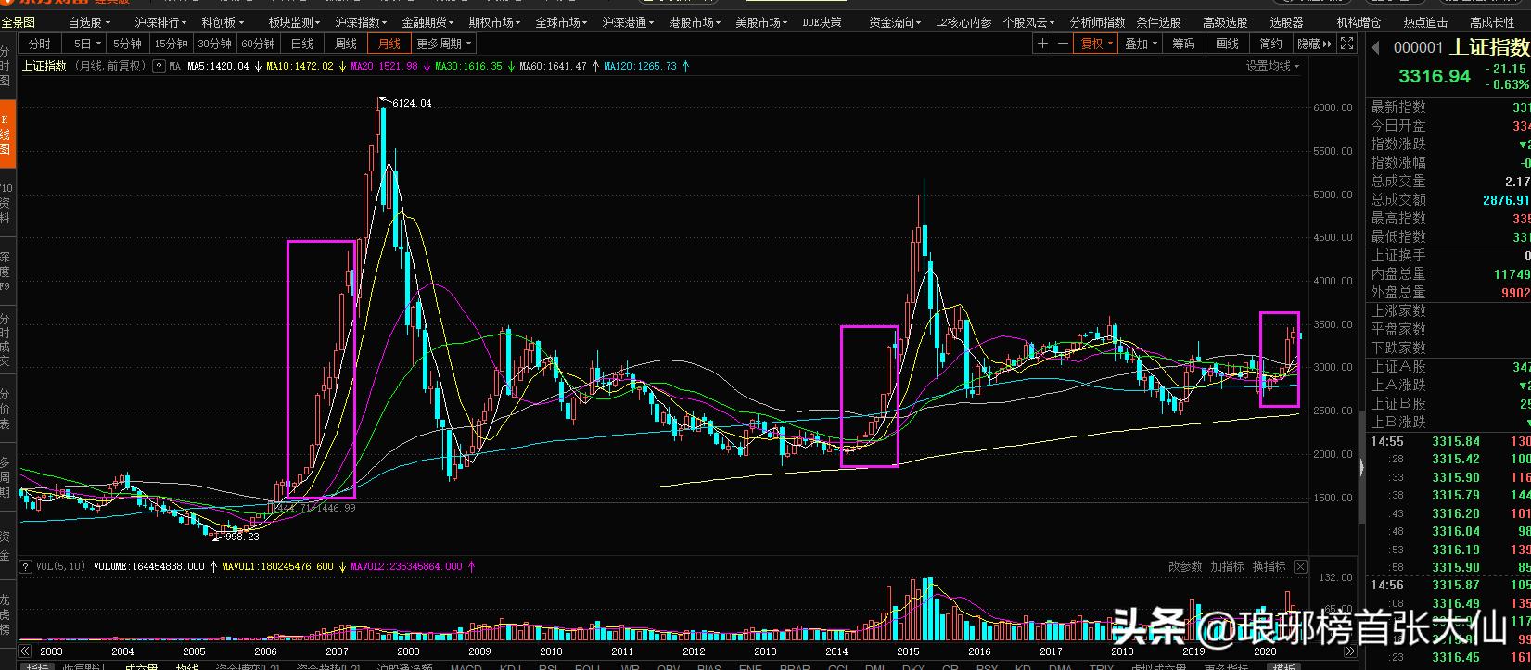Zoom in chart with plus icon
This screenshot has height=670, width=1531.
(x=1043, y=44)
